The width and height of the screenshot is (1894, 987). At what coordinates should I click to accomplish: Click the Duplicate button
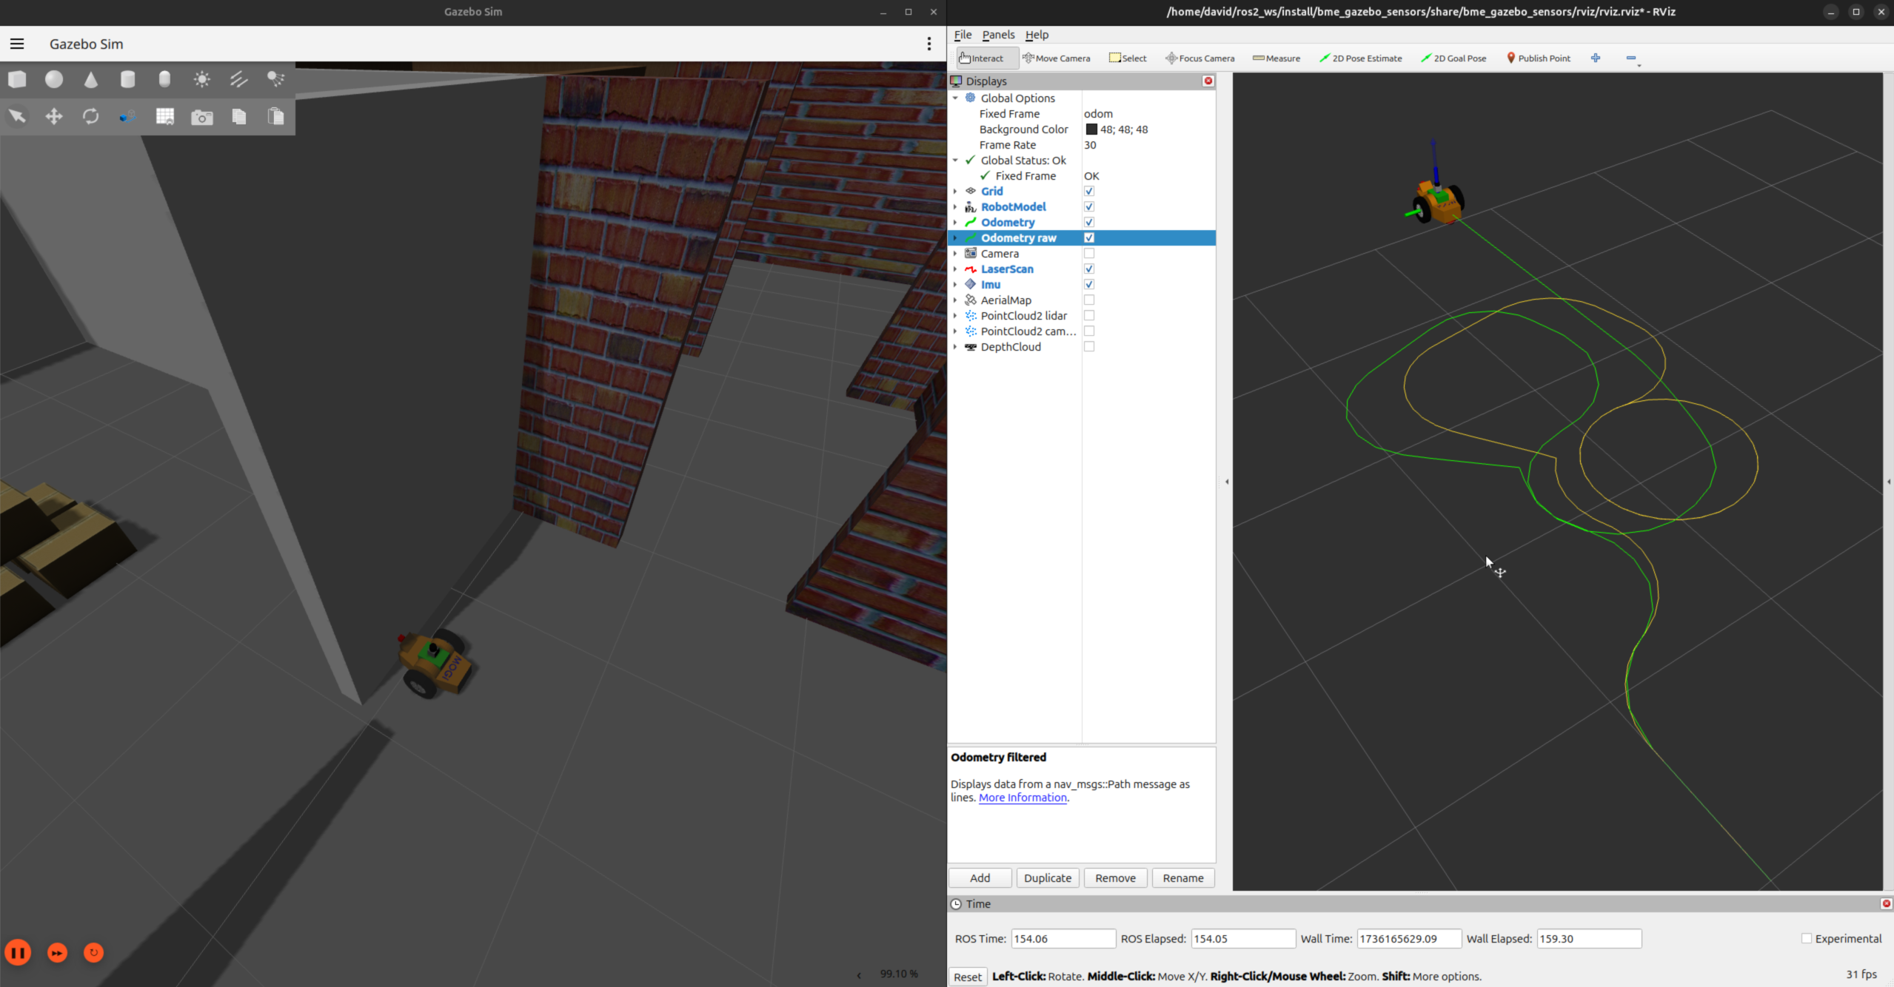coord(1047,878)
